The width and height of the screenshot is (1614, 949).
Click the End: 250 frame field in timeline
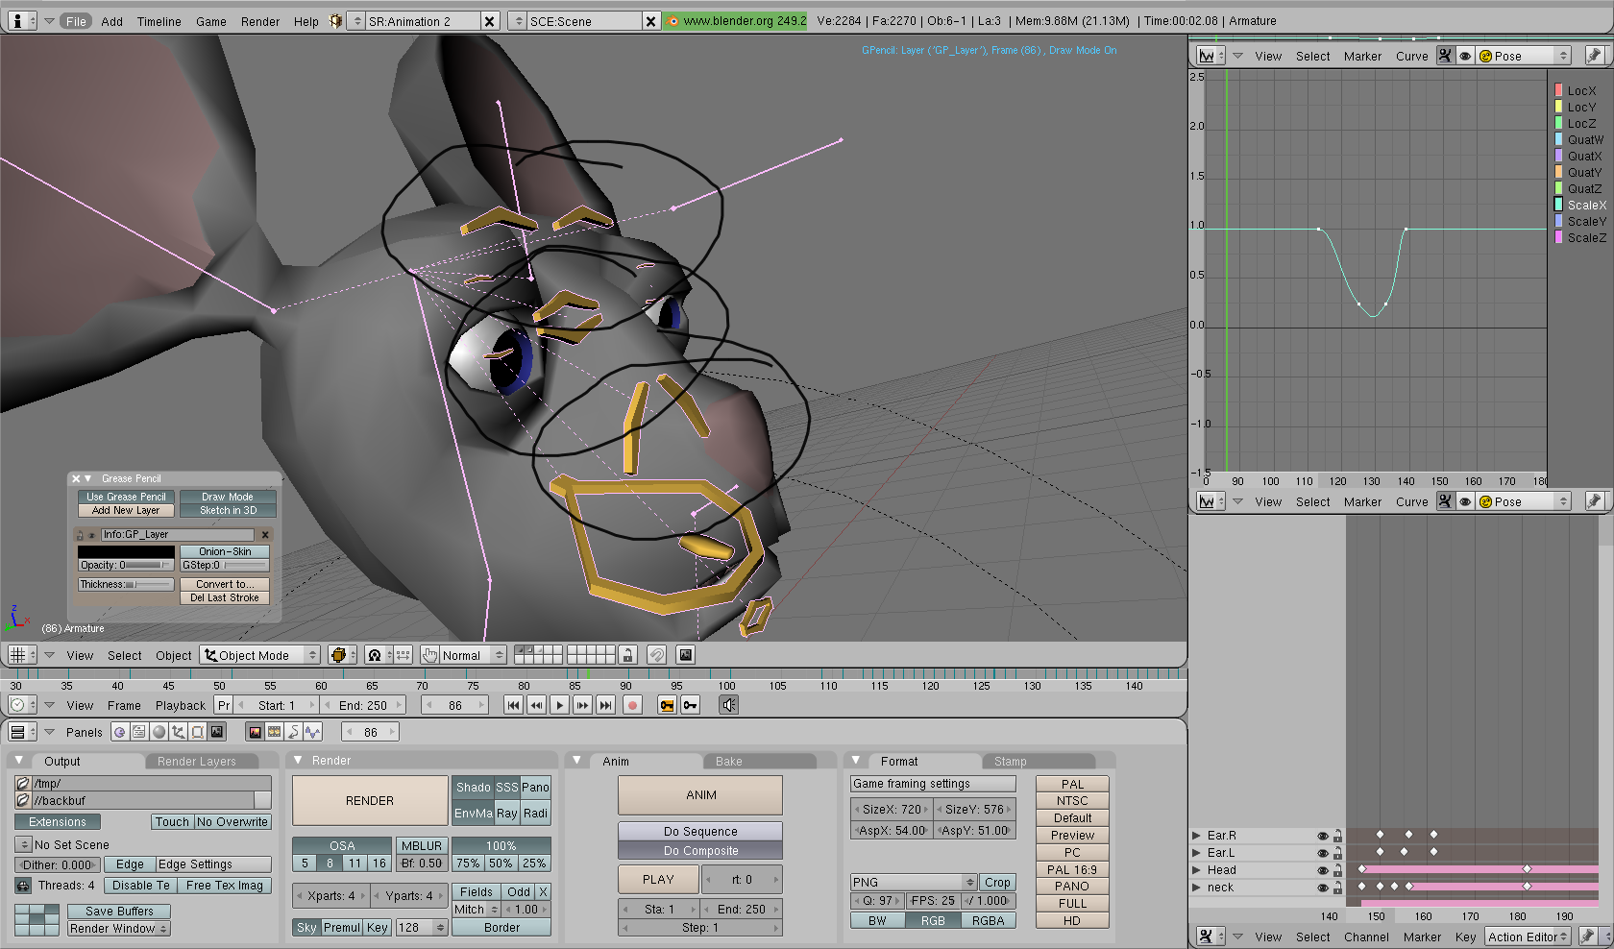365,705
